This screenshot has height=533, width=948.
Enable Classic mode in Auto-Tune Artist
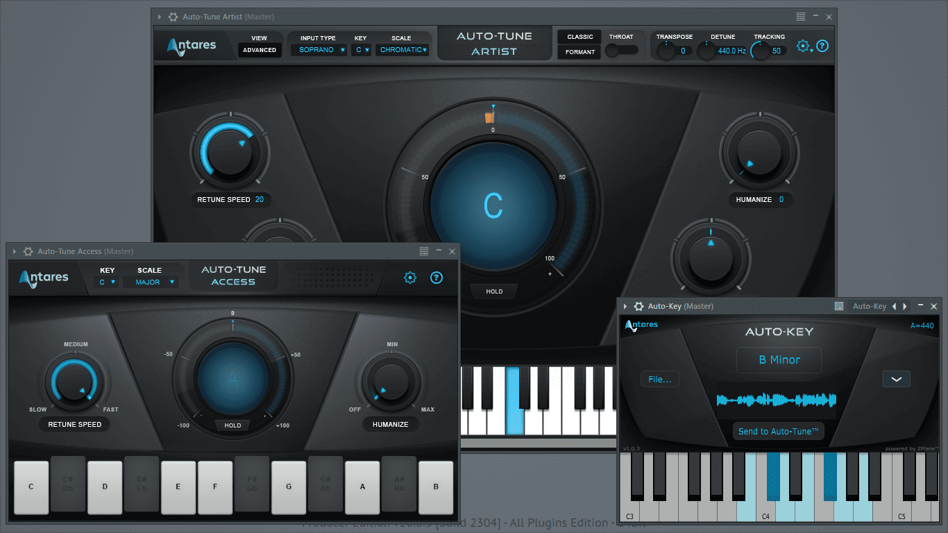(580, 37)
